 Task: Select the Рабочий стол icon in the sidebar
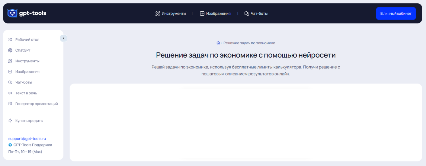point(10,39)
